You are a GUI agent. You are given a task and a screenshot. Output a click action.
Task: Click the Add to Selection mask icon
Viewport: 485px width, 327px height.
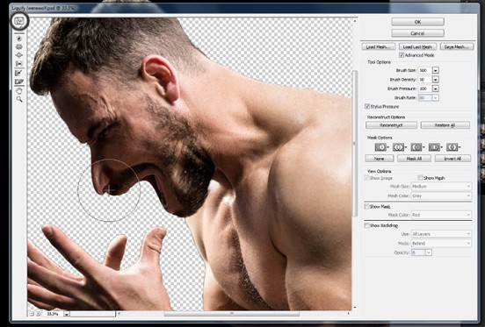tap(398, 147)
